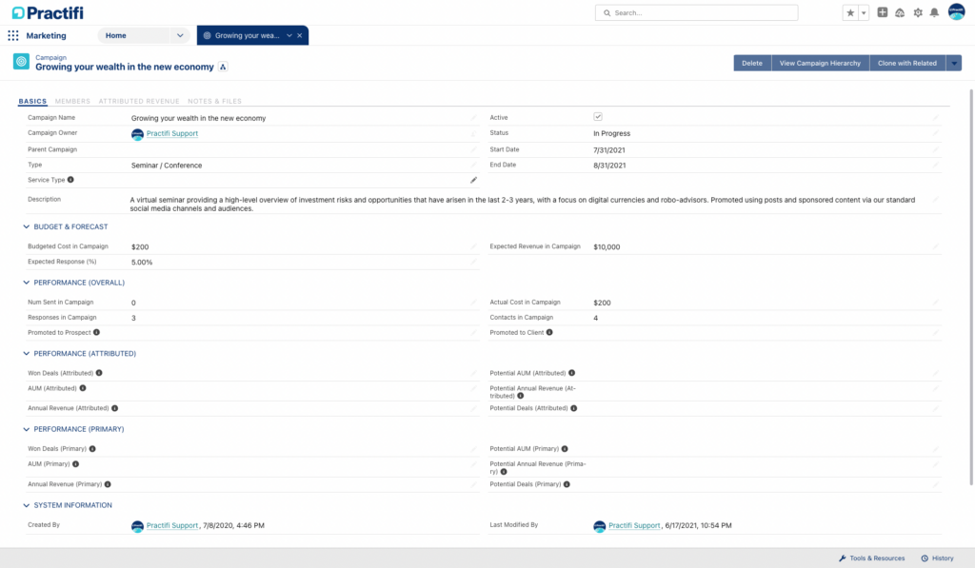
Task: Click info icon next to Service Type
Action: tap(70, 180)
